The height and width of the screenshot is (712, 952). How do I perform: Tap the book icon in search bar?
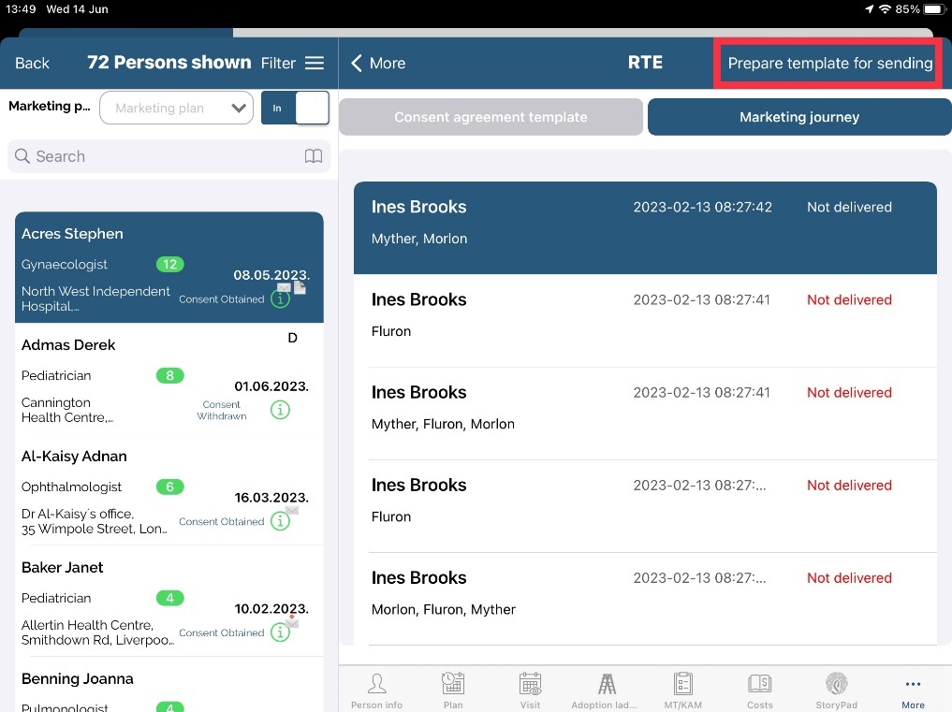(314, 156)
